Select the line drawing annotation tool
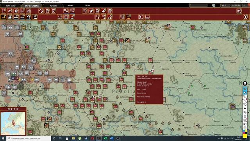 (x=245, y=101)
